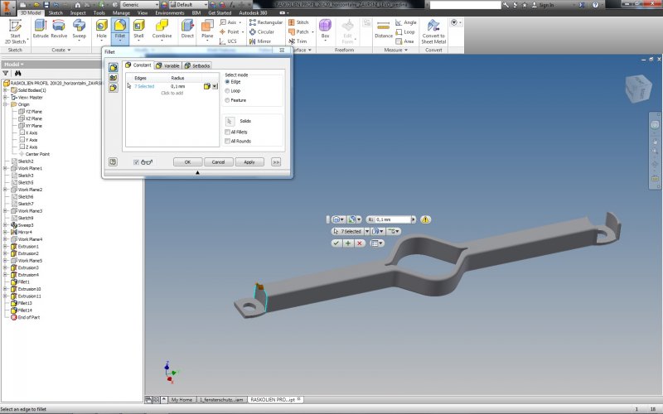This screenshot has width=663, height=414.
Task: Click green plus Apply in mini-toolbar
Action: [347, 243]
